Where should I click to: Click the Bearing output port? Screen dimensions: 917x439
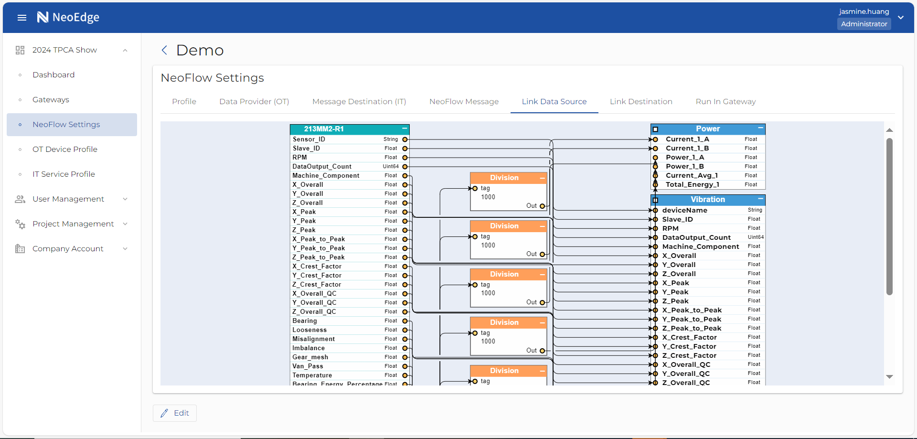pos(405,321)
